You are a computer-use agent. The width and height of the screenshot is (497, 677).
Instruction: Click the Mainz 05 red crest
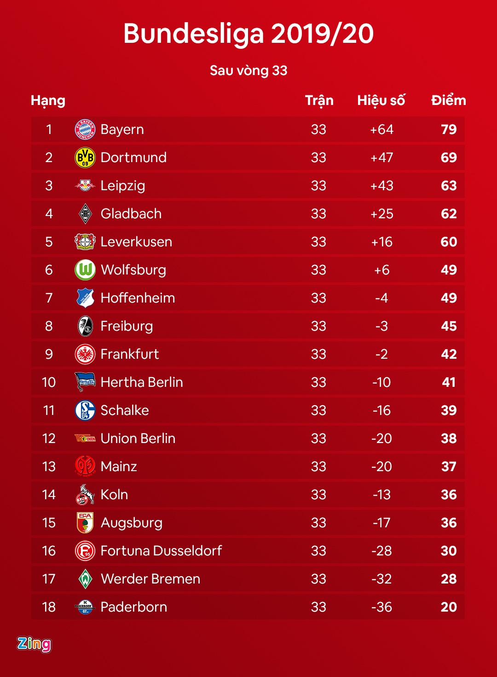(85, 466)
